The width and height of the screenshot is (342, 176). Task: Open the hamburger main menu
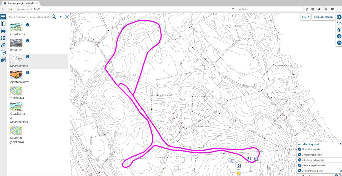coord(3,17)
